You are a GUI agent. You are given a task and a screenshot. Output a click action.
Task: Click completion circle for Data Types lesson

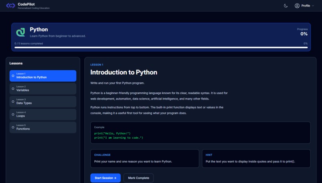tap(13, 101)
